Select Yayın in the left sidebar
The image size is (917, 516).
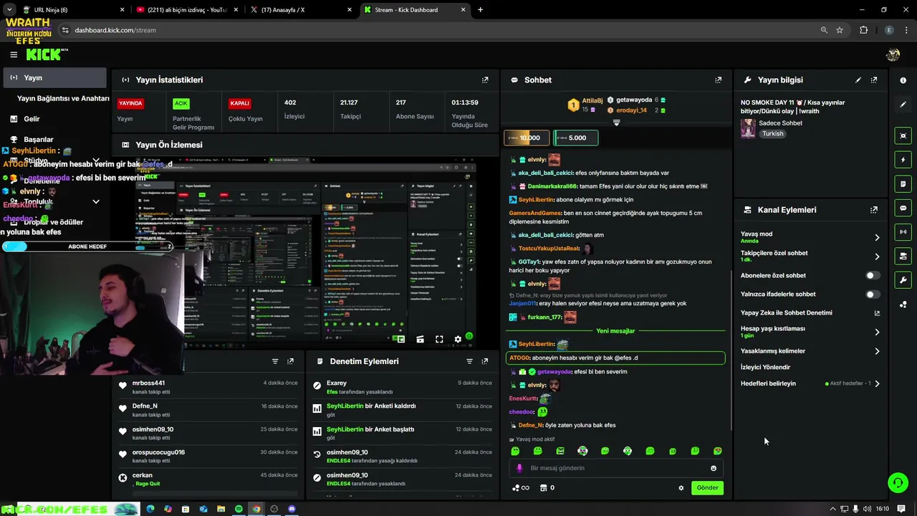tap(55, 77)
